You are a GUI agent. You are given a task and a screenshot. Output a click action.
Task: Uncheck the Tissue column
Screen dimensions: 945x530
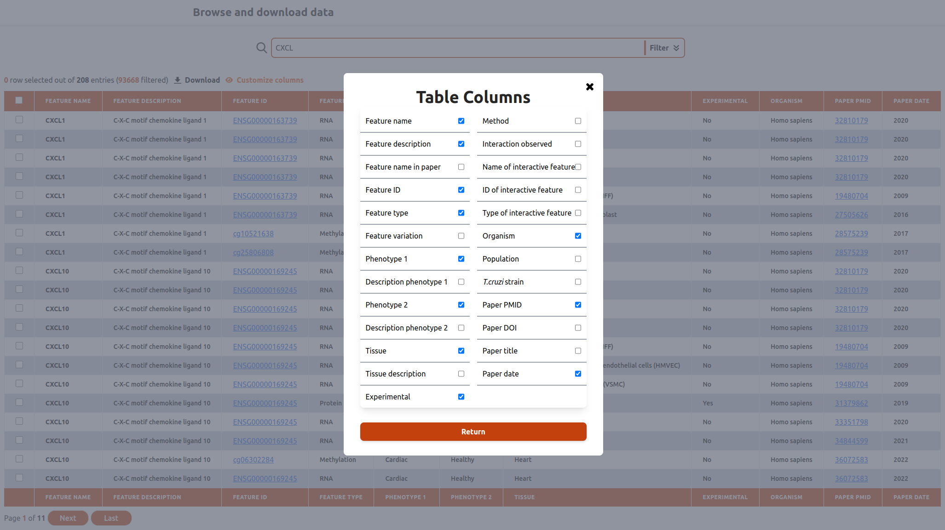[x=461, y=351]
